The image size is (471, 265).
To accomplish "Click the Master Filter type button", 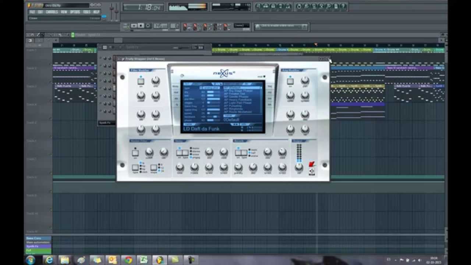I will click(x=135, y=167).
